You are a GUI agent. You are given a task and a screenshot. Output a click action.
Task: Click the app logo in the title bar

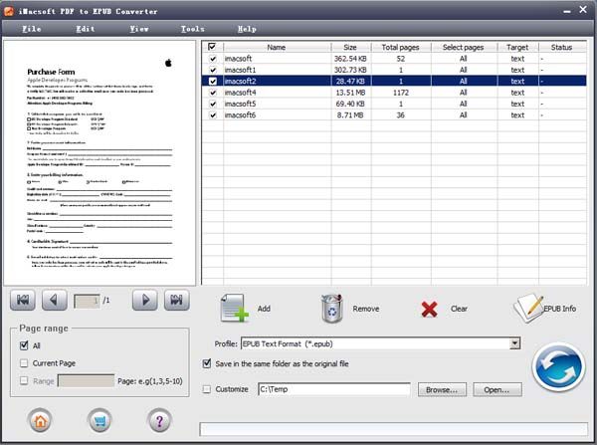9,11
